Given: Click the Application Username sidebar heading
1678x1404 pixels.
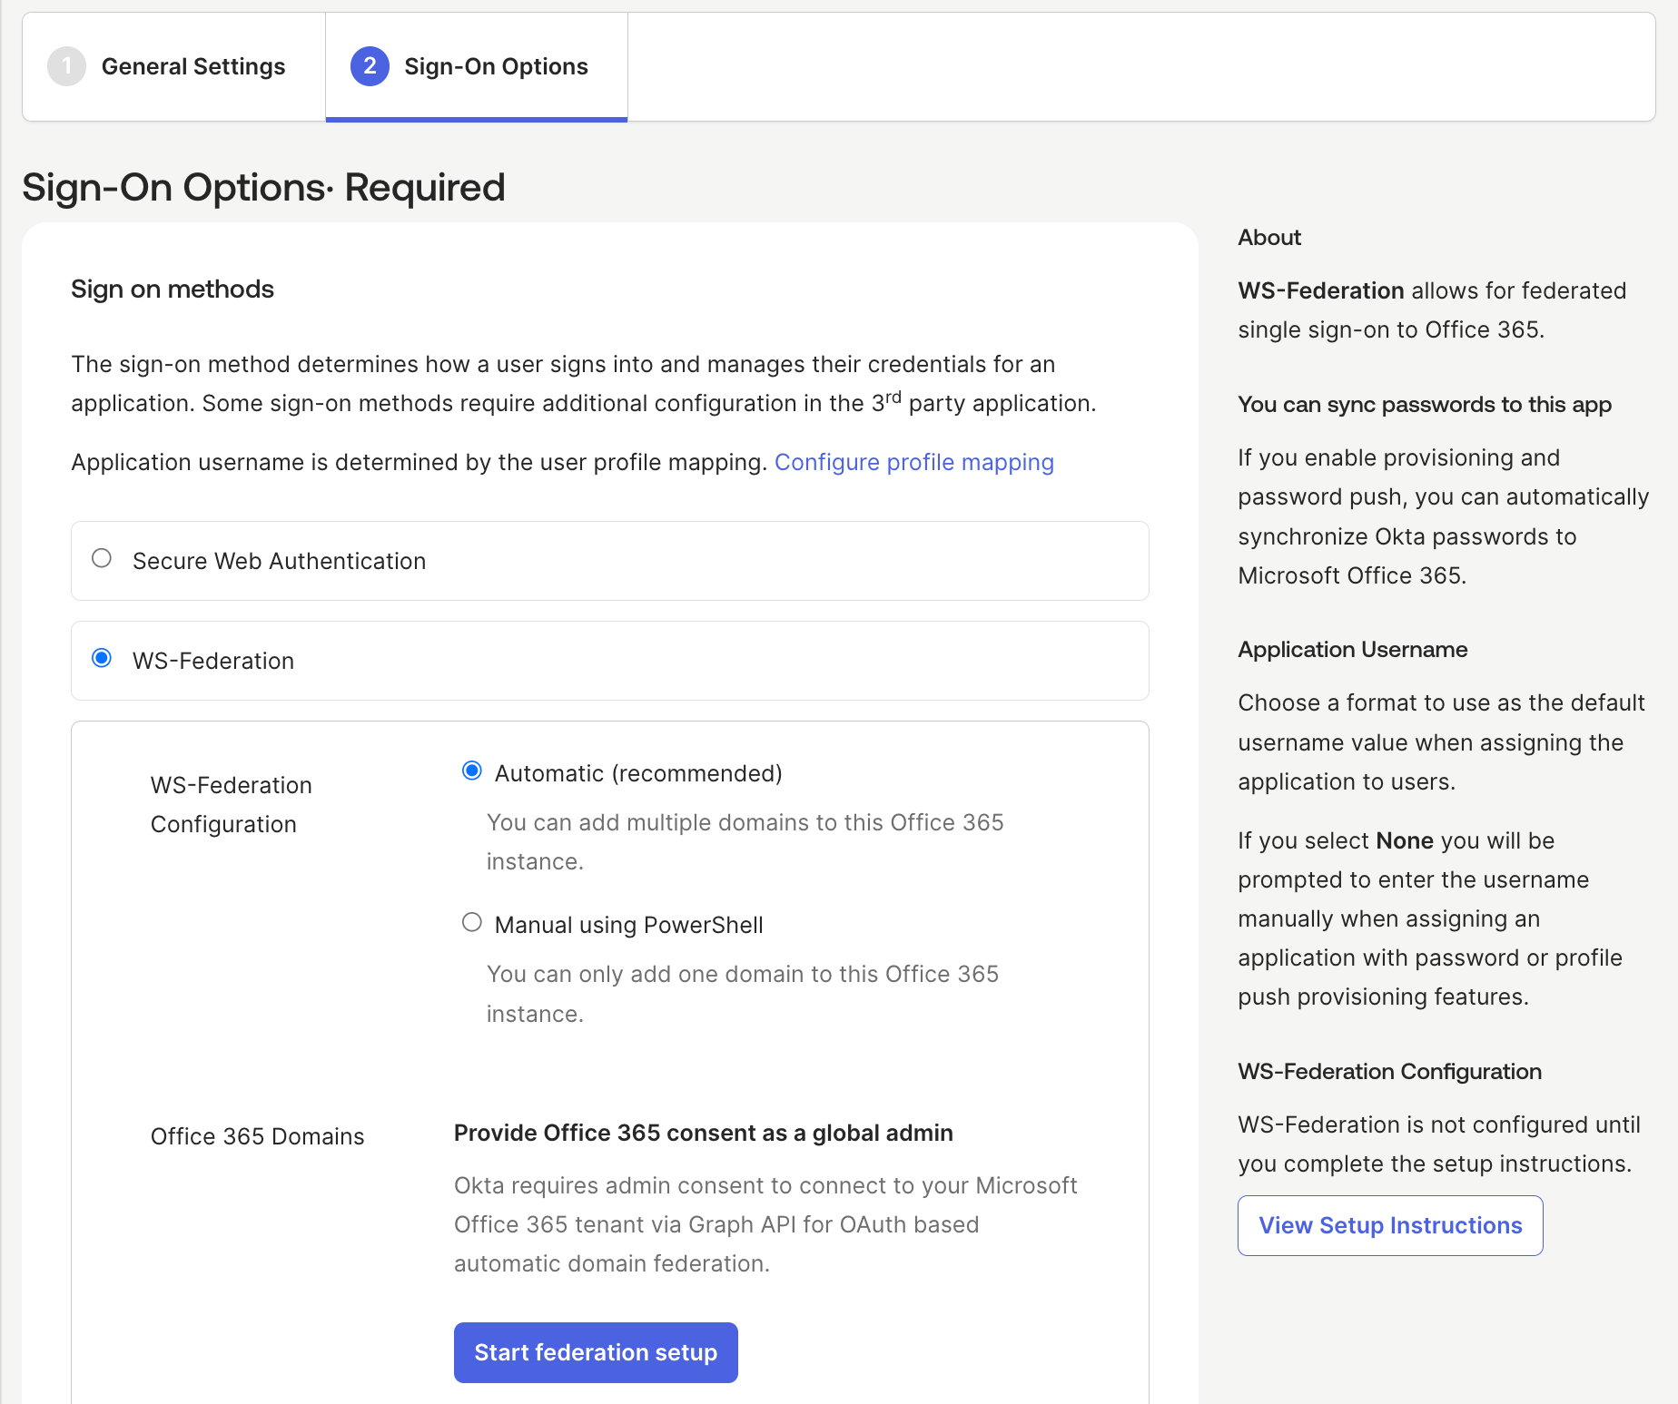Looking at the screenshot, I should click(1352, 649).
